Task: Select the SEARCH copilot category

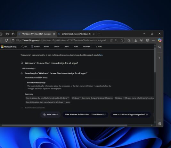Action: (x=35, y=47)
